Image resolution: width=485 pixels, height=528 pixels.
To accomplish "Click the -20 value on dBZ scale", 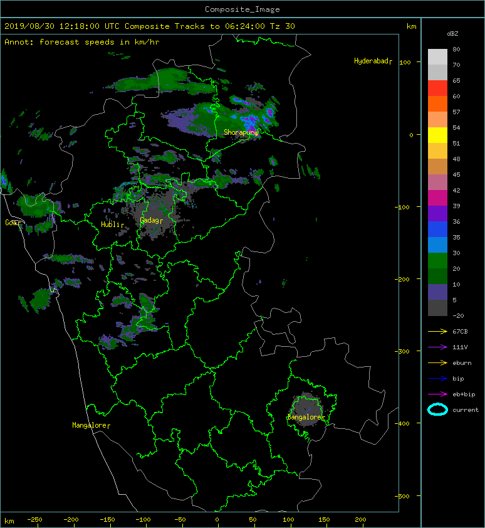I will [458, 316].
